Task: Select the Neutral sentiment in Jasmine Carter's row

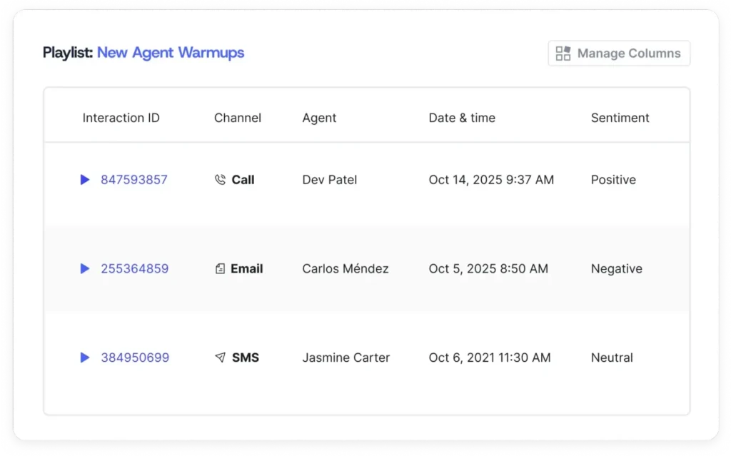Action: (611, 358)
